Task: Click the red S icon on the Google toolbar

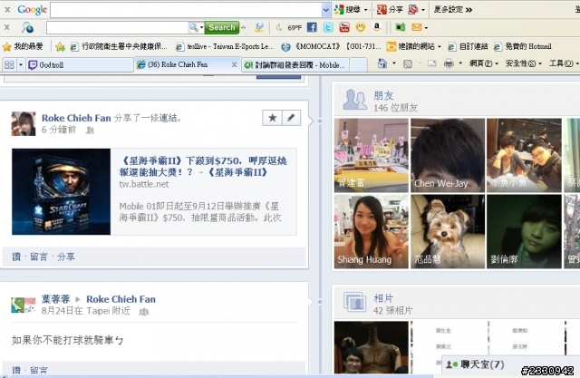Action: pos(413,10)
